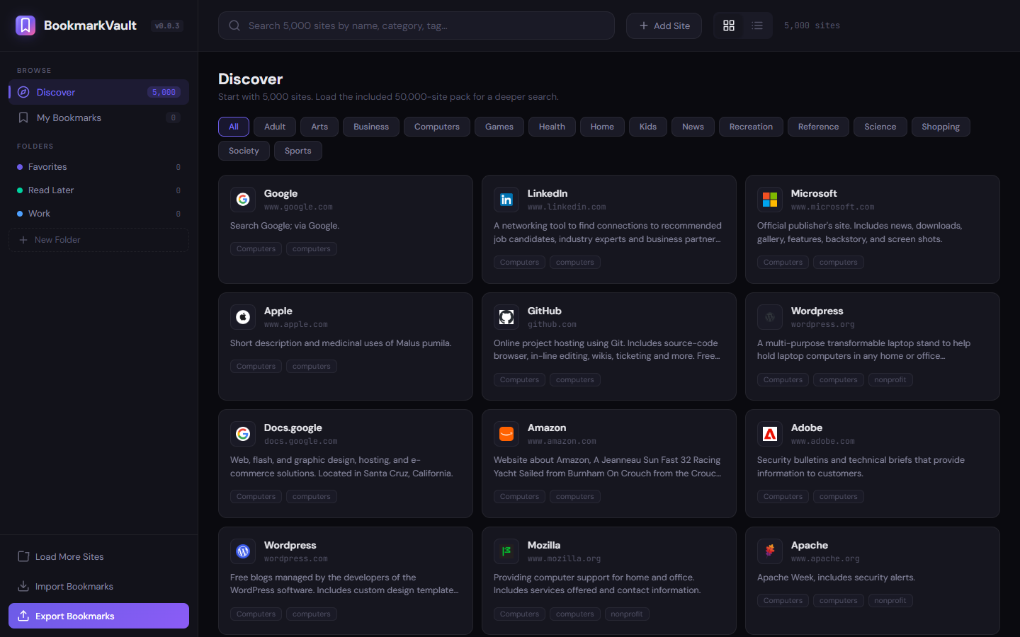Open the Read Later folder
Screen dimensions: 1020x637
(x=98, y=190)
